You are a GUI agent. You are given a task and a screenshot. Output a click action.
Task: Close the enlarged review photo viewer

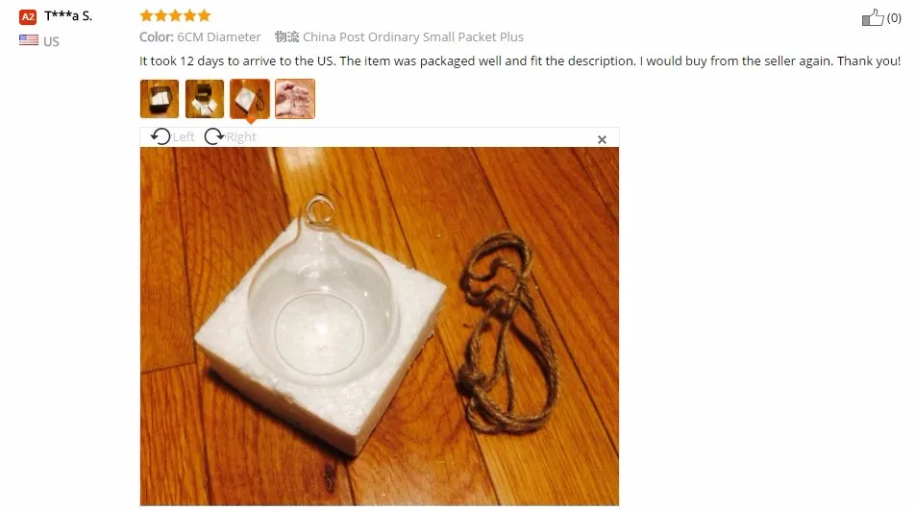(x=603, y=140)
